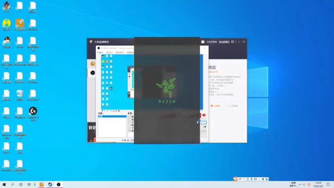Toggle punctuation mode on the Sogou IME bar
The height and width of the screenshot is (188, 334).
coord(244,179)
